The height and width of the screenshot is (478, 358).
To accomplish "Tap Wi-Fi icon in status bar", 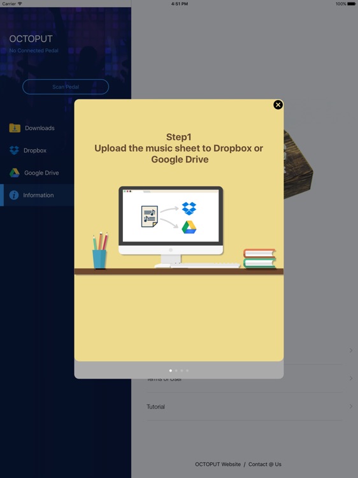I will click(20, 4).
